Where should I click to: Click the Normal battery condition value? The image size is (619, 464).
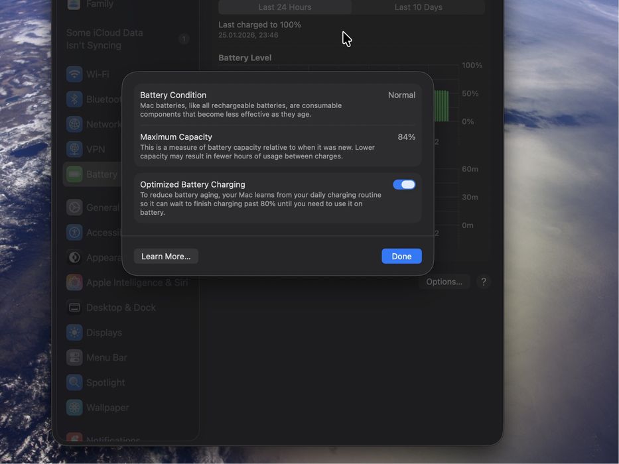[x=401, y=95]
